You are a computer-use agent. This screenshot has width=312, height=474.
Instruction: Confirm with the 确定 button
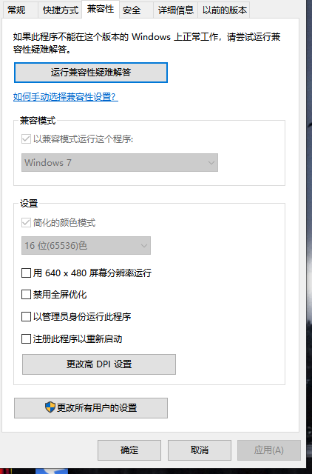point(129,450)
